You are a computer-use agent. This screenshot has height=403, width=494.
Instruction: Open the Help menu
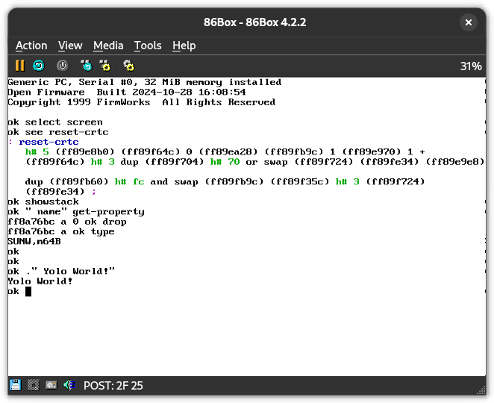[x=184, y=46]
